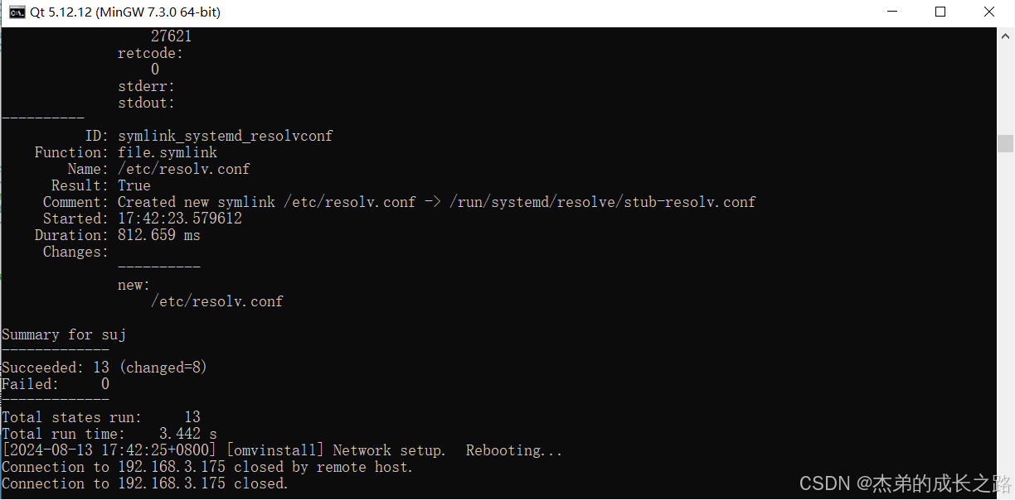Click the symlink_systemd_resolvconf ID text
The image size is (1015, 500).
(226, 136)
